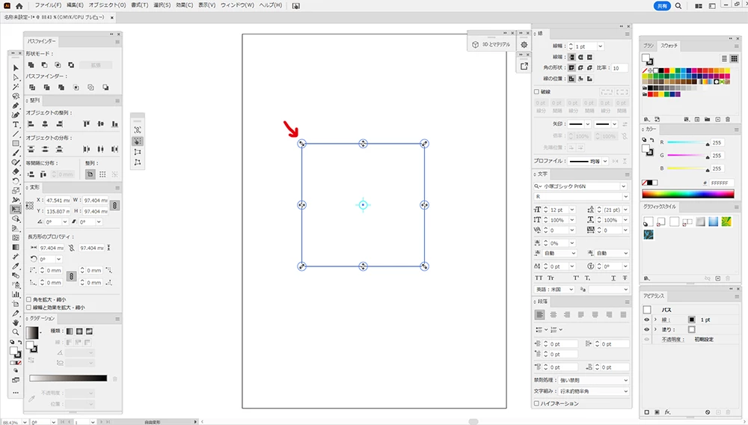Screen dimensions: 748x425
Task: Enable the dashed line checkbox
Action: (x=536, y=91)
